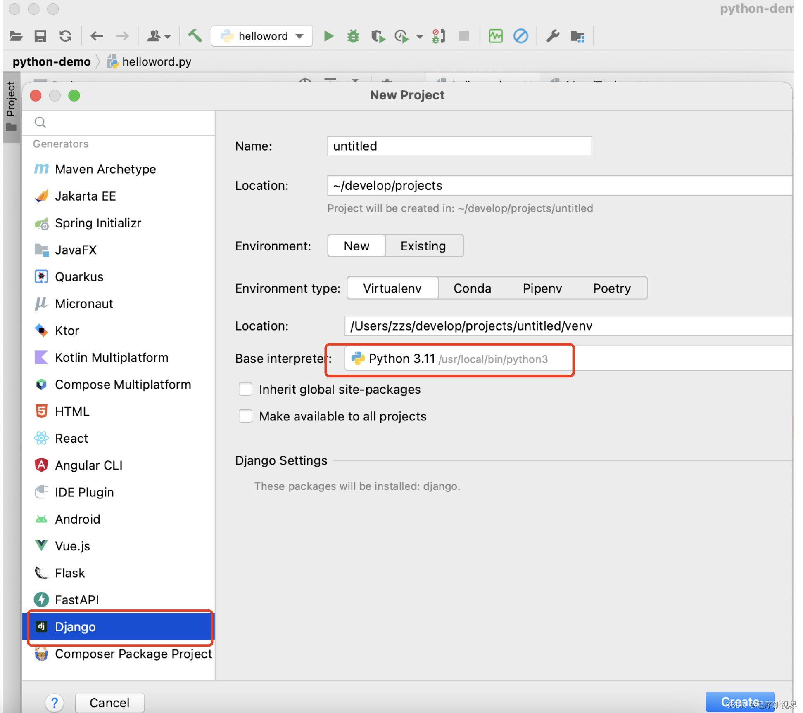The height and width of the screenshot is (713, 803).
Task: Select JavaFX generator
Action: tap(119, 250)
